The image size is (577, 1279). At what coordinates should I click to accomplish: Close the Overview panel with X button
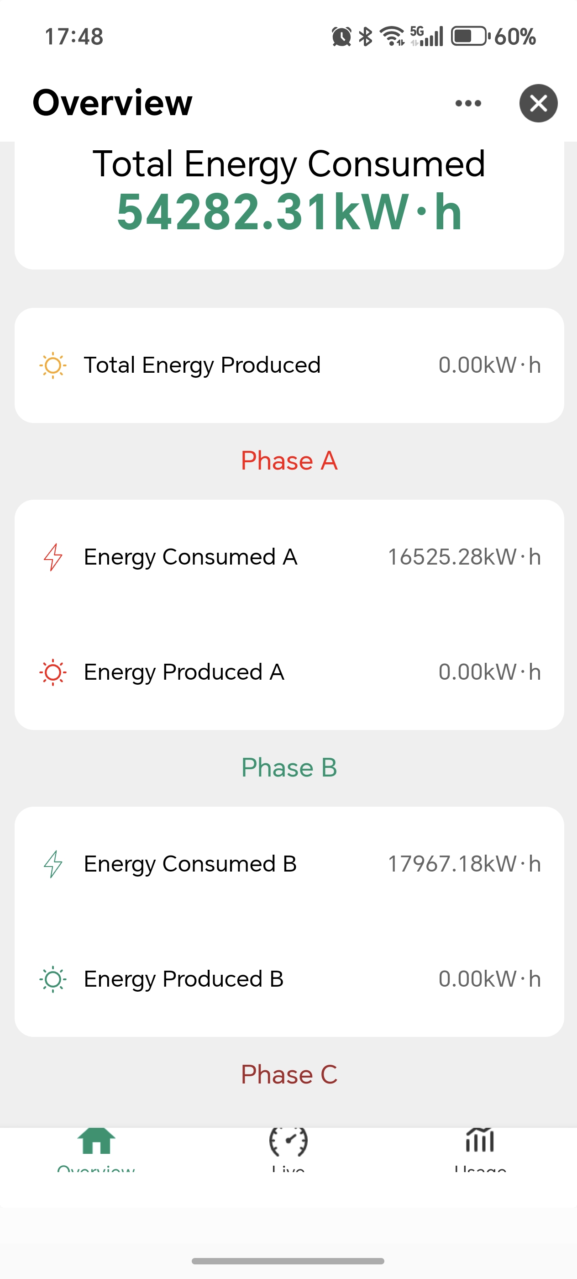pyautogui.click(x=538, y=103)
